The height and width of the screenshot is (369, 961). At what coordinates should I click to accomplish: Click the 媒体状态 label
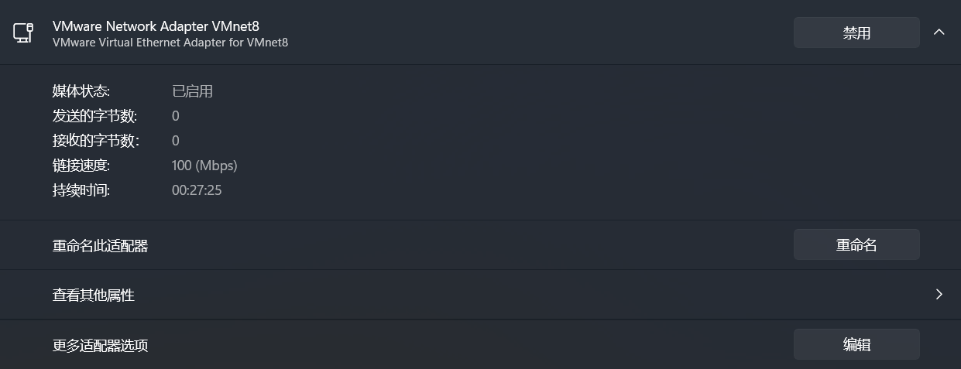click(x=81, y=91)
